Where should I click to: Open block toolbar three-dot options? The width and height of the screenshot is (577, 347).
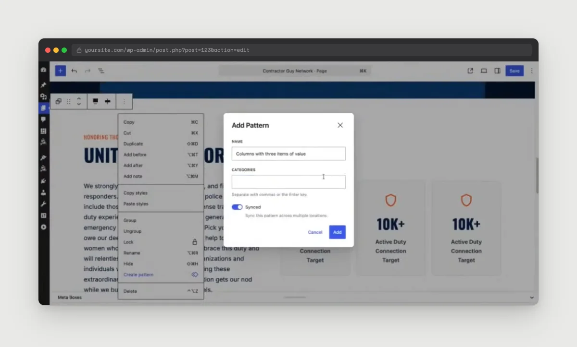tap(124, 101)
